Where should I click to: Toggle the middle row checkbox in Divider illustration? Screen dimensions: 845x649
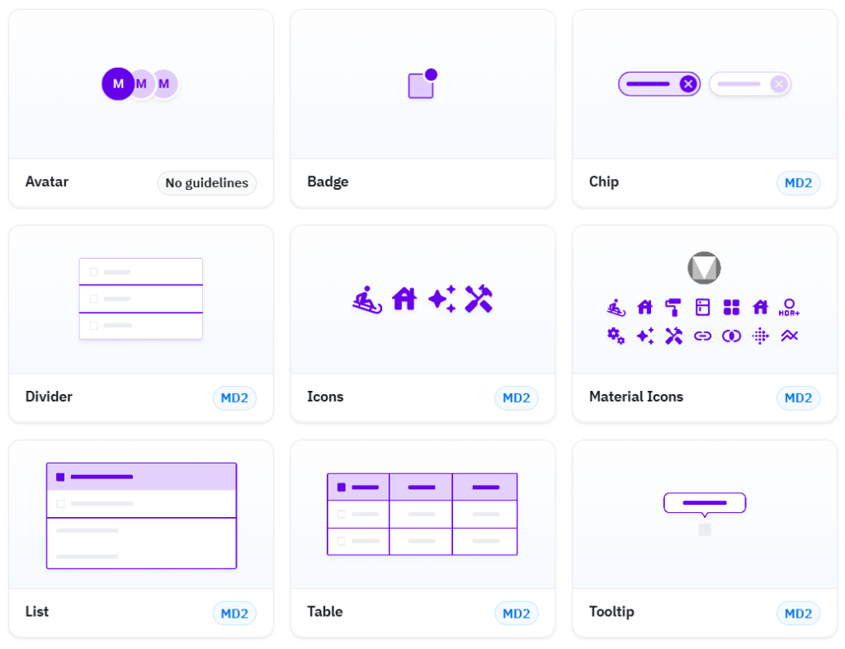click(x=94, y=299)
